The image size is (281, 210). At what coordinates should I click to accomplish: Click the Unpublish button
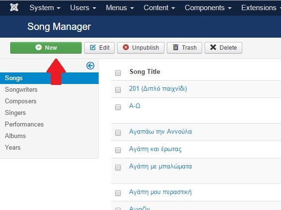pos(141,48)
